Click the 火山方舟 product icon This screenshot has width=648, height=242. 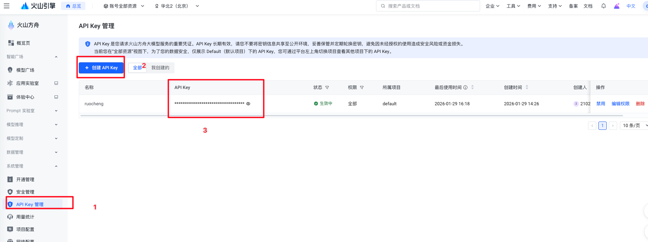11,25
